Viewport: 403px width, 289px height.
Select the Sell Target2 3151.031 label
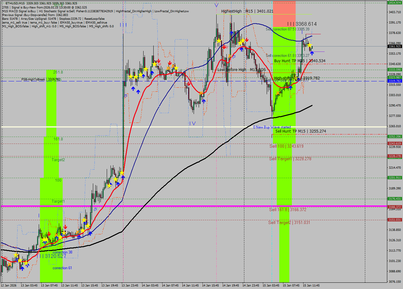coord(289,223)
